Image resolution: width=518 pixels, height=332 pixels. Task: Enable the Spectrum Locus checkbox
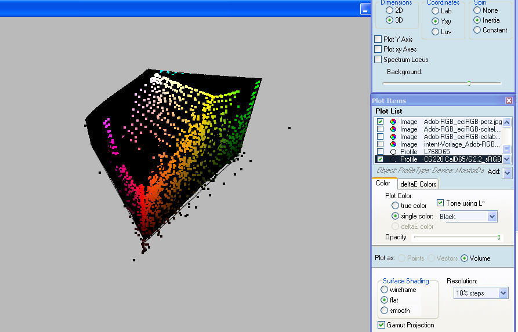click(x=378, y=60)
